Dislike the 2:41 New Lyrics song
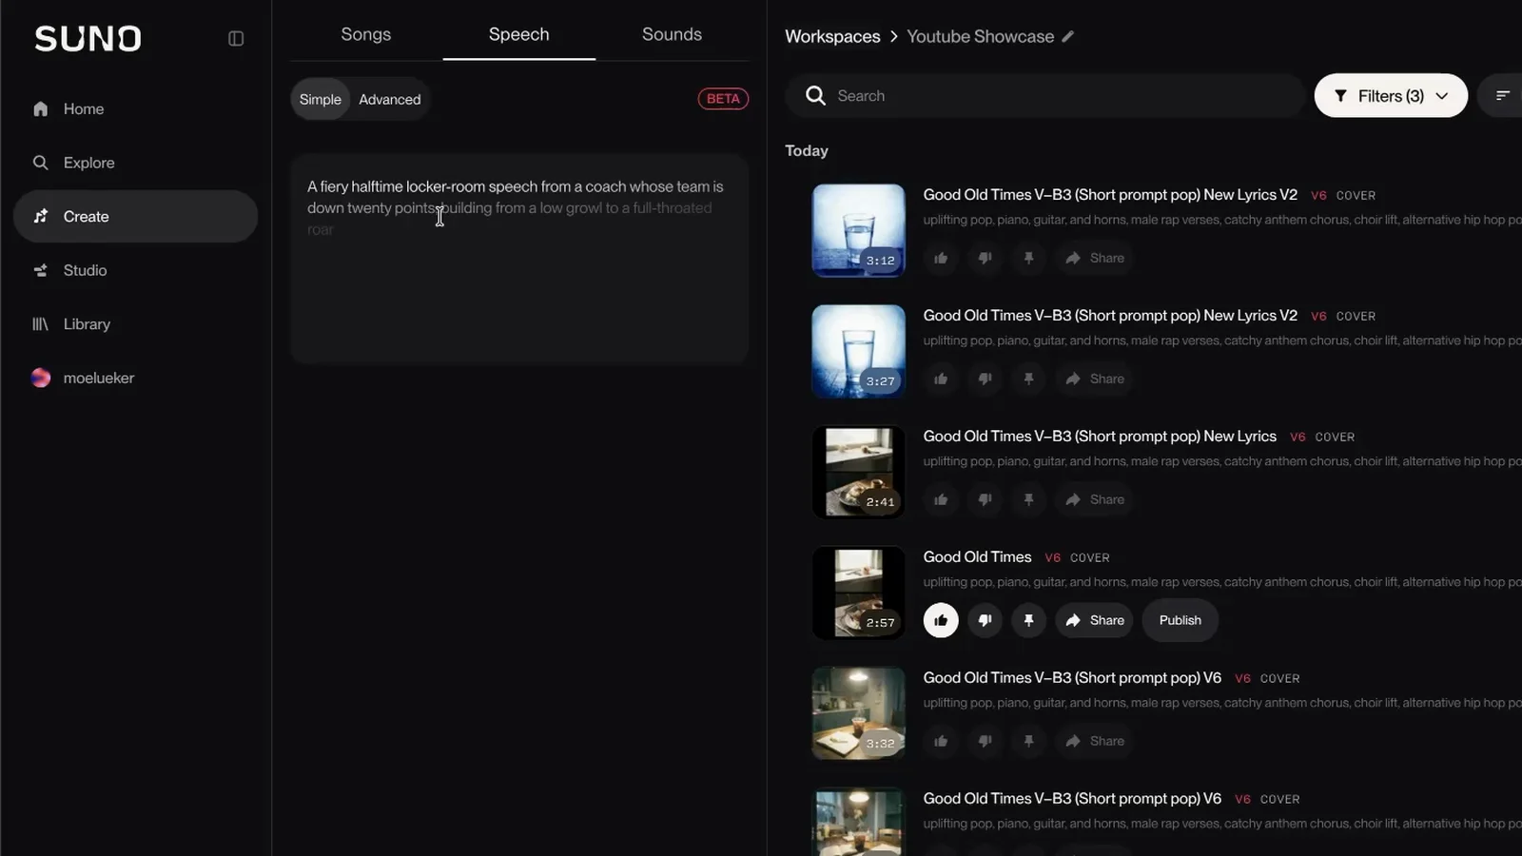Screen dimensions: 1522x856 point(985,499)
